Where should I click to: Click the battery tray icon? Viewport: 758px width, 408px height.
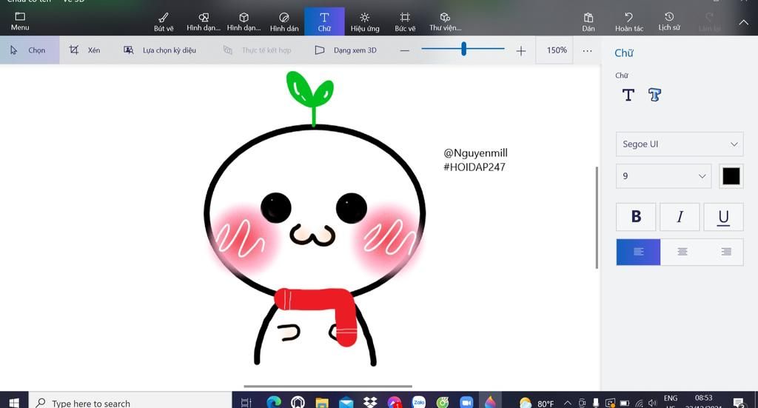[625, 403]
